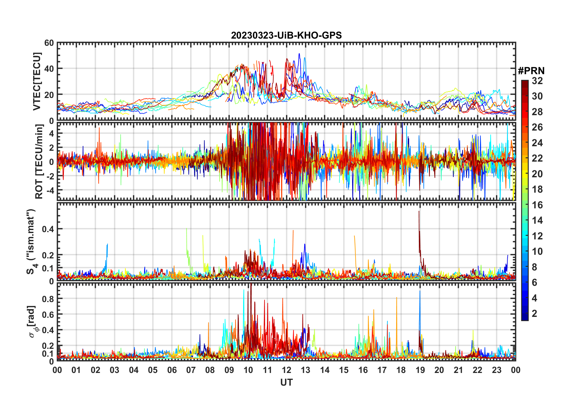This screenshot has width=573, height=401.
Task: Click the "#PRN" colorbar title
Action: (x=531, y=71)
